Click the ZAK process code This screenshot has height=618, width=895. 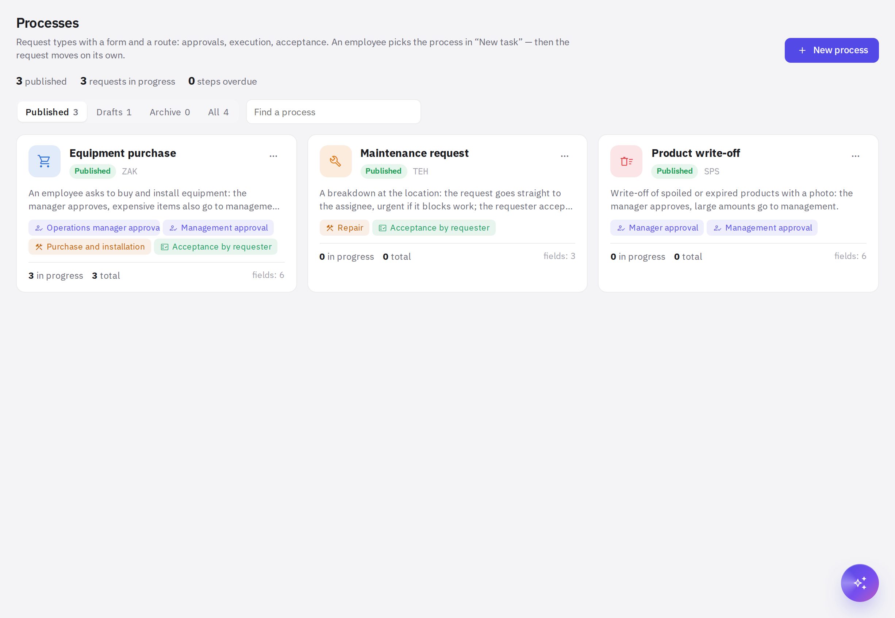[x=130, y=171]
